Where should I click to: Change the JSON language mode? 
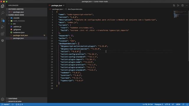178,105
